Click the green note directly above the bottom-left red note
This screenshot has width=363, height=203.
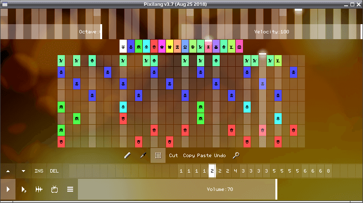(61, 130)
